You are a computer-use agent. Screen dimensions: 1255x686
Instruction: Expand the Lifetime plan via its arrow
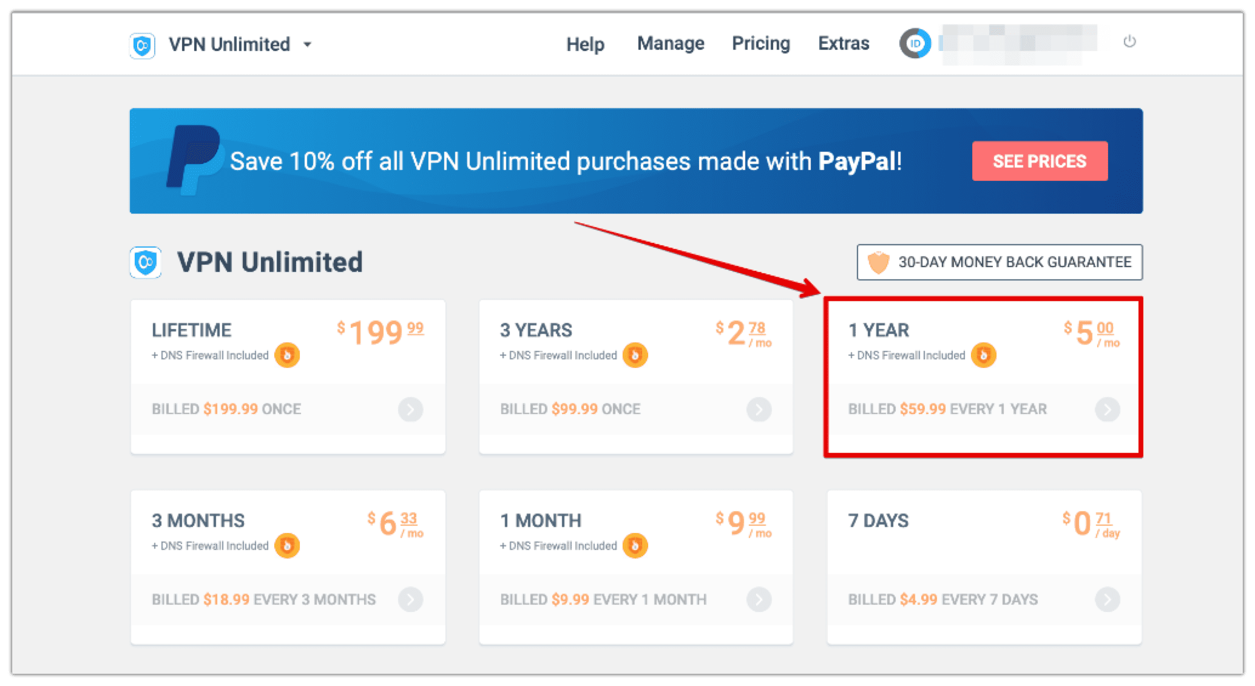click(411, 410)
